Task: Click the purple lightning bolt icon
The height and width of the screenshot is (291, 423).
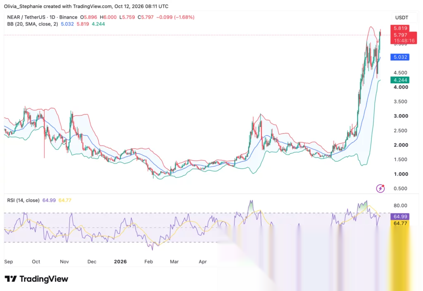Action: tap(380, 188)
